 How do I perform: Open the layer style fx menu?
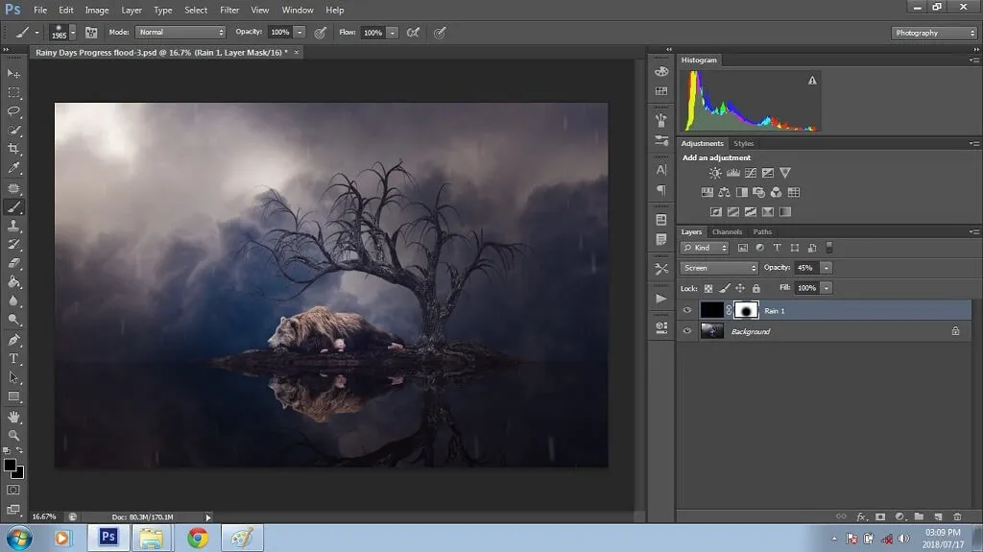tap(861, 516)
